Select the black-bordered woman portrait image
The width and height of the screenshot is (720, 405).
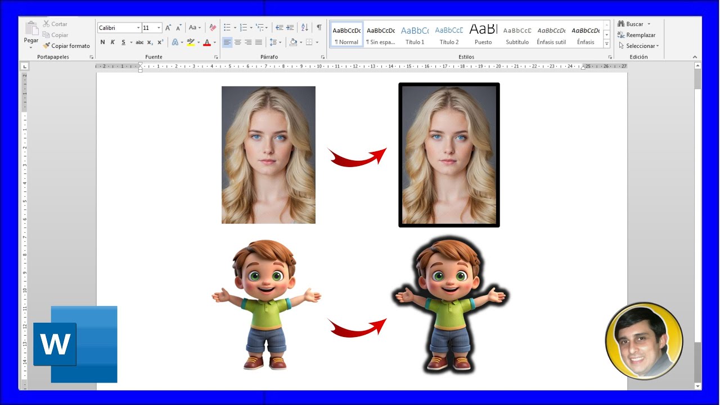point(449,155)
